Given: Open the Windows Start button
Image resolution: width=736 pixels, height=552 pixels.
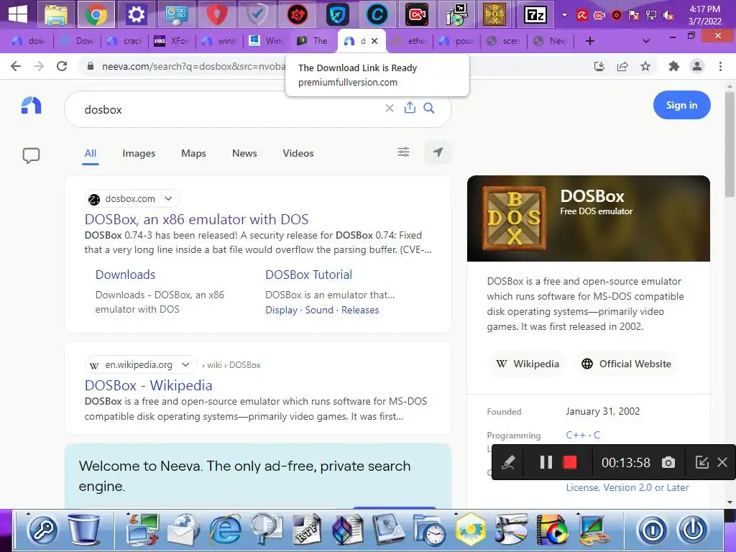Looking at the screenshot, I should (17, 14).
